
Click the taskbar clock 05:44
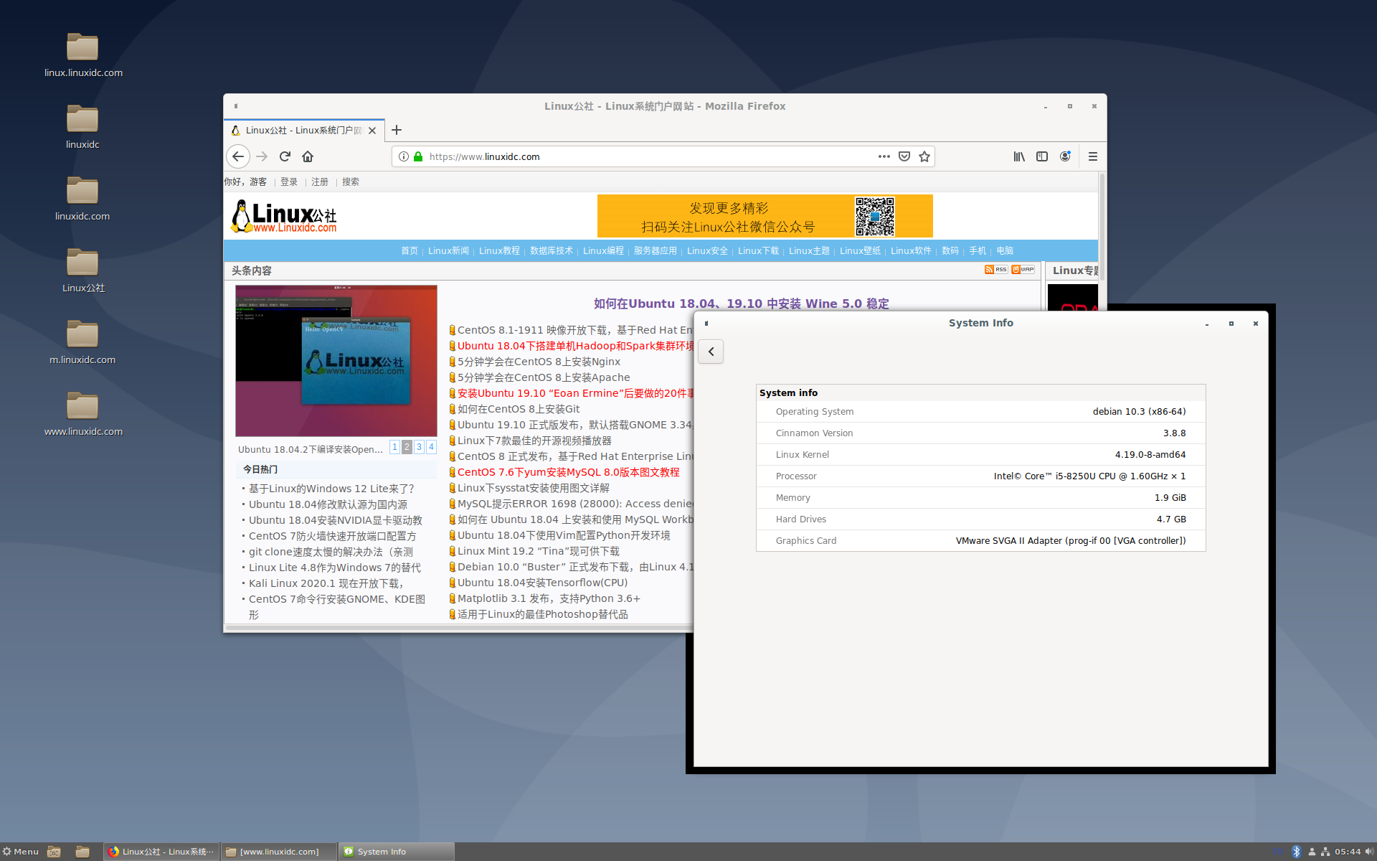pyautogui.click(x=1348, y=852)
